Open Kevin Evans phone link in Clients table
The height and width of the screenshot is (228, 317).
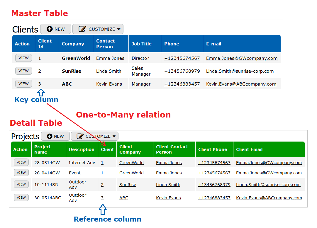(182, 84)
